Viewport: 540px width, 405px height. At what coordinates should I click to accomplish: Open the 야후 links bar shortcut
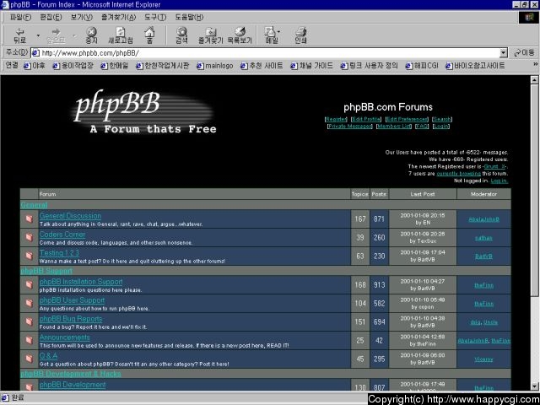[35, 66]
